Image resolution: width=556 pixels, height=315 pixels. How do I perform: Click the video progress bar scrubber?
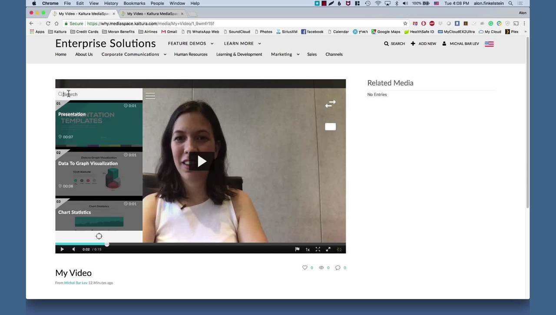(107, 244)
